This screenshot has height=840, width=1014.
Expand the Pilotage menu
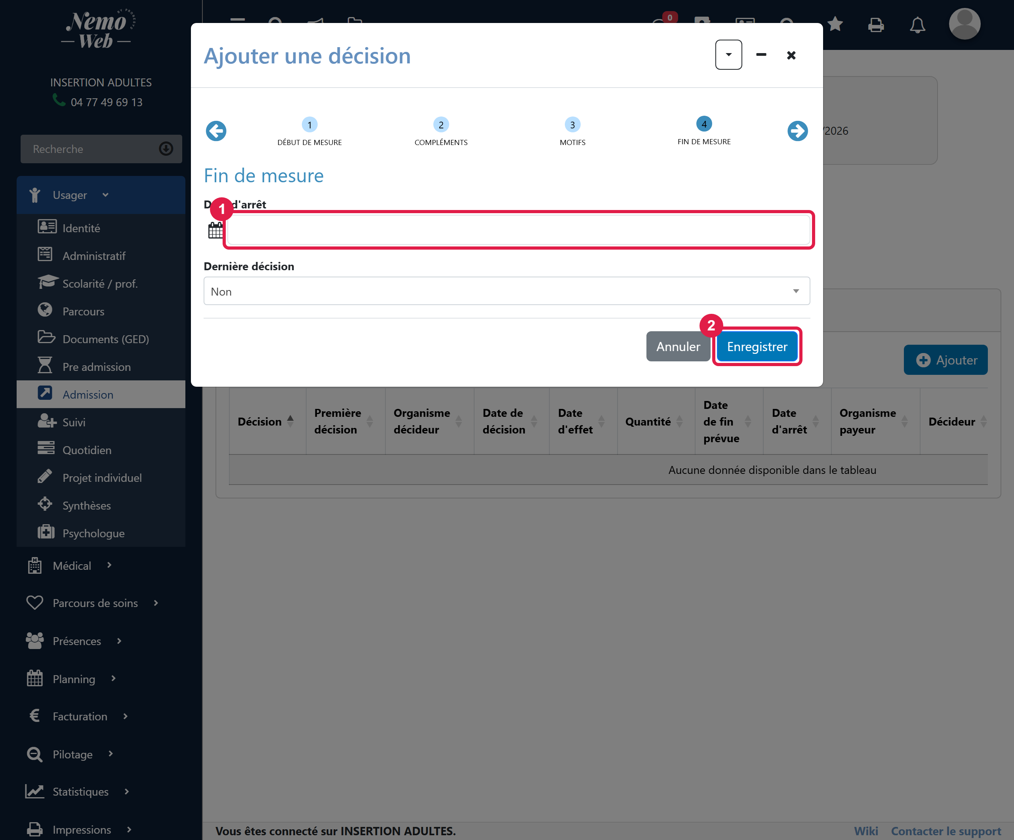[101, 754]
